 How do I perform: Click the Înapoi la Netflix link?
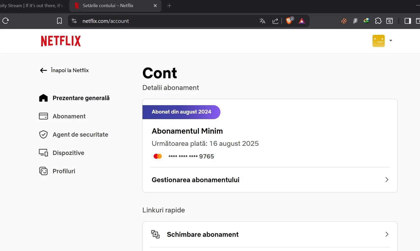pyautogui.click(x=70, y=70)
